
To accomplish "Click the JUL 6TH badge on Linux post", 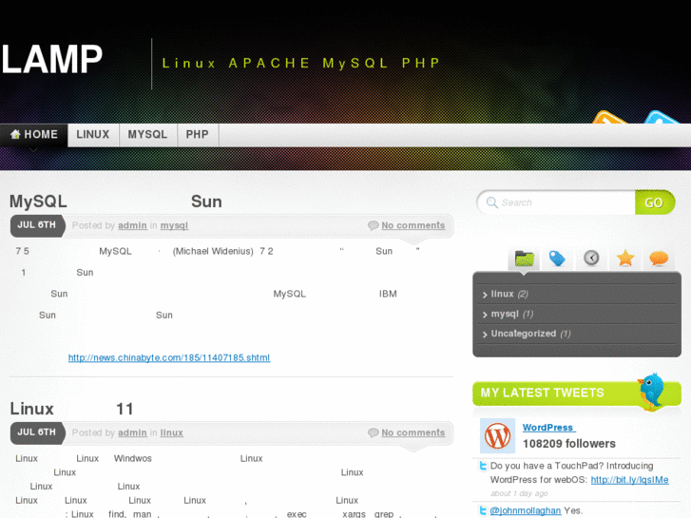I will click(37, 432).
